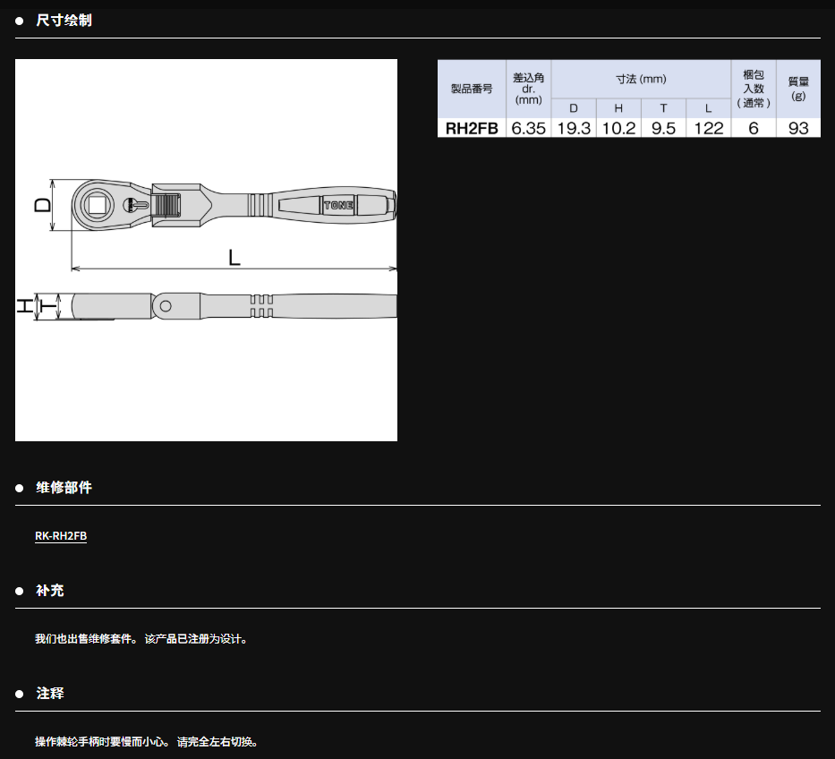
Task: Select the 93 mass value cell
Action: [798, 128]
